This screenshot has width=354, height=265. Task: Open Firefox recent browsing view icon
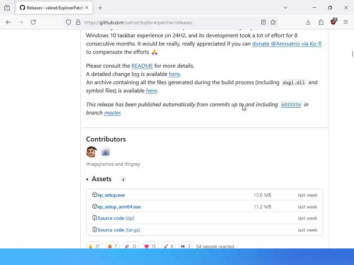[7, 8]
